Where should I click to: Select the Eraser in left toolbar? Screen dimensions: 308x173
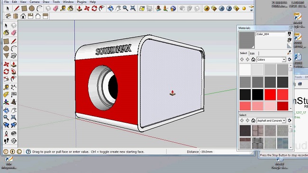point(14,33)
